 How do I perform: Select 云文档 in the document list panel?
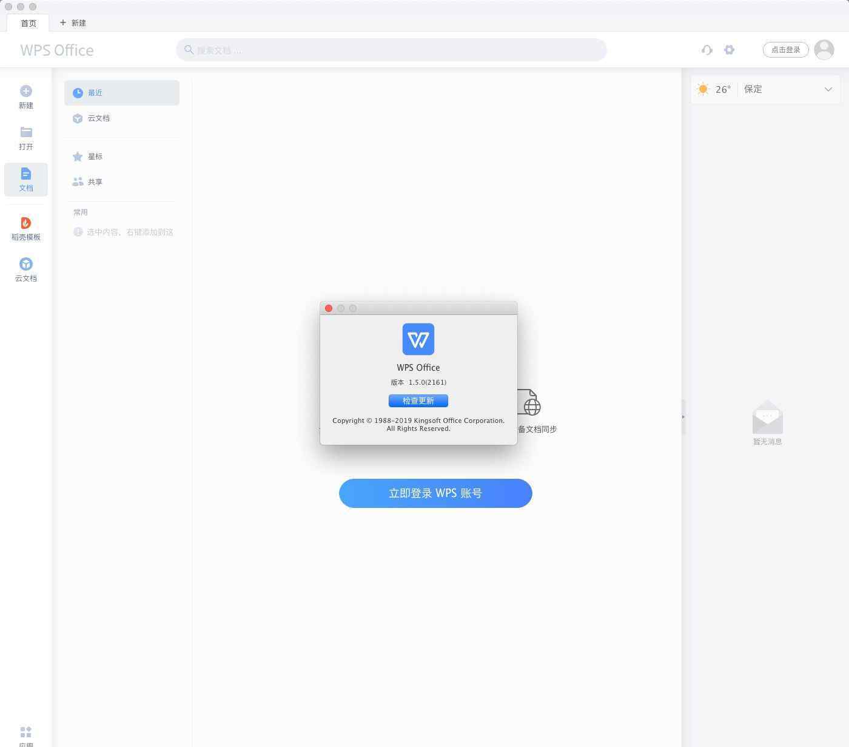[x=122, y=118]
